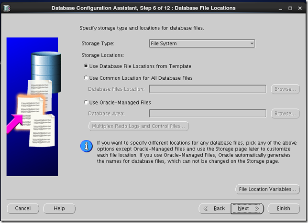This screenshot has width=308, height=223.
Task: Open the Help button
Action: [x=59, y=208]
